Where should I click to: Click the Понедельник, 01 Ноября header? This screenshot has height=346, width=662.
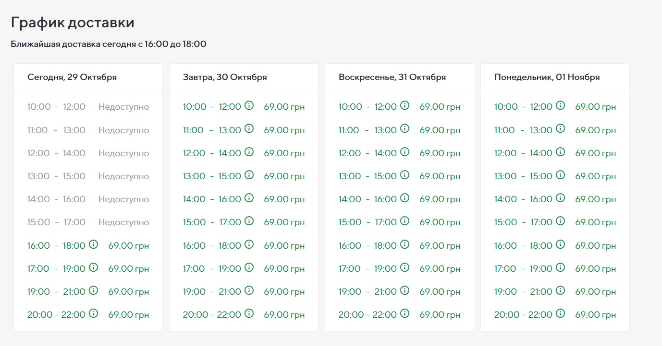click(547, 77)
